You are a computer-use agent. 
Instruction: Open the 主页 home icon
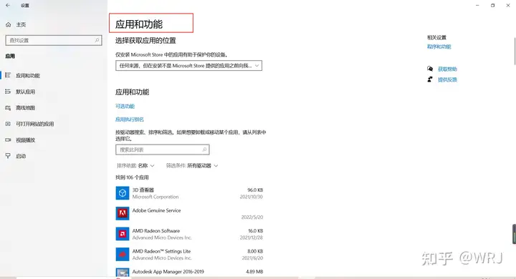pos(8,24)
